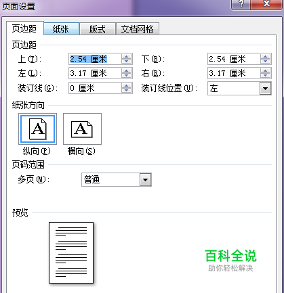Click the 纸张方向 section label

pos(28,105)
